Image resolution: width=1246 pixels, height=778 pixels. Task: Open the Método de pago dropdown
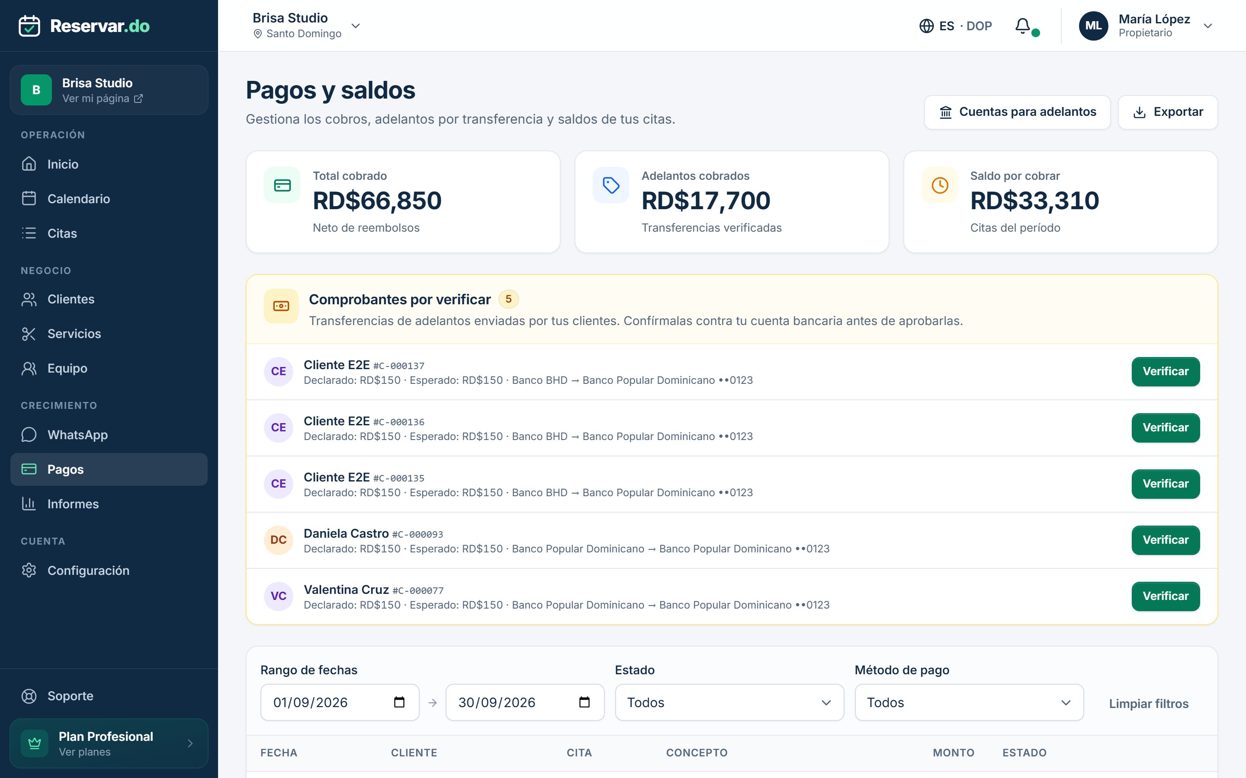pyautogui.click(x=969, y=702)
